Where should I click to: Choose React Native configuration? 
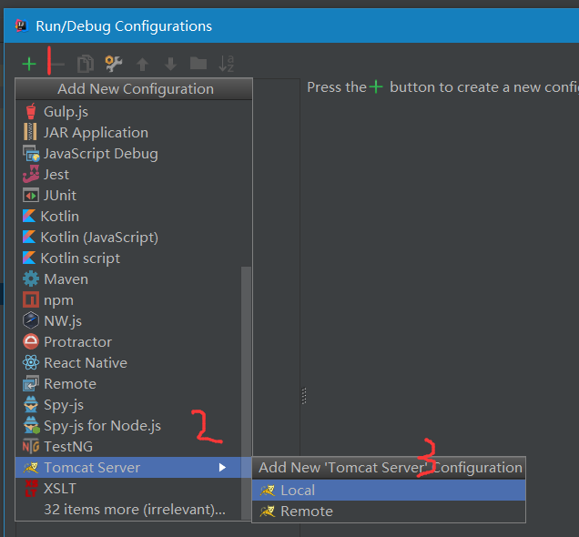(128, 363)
